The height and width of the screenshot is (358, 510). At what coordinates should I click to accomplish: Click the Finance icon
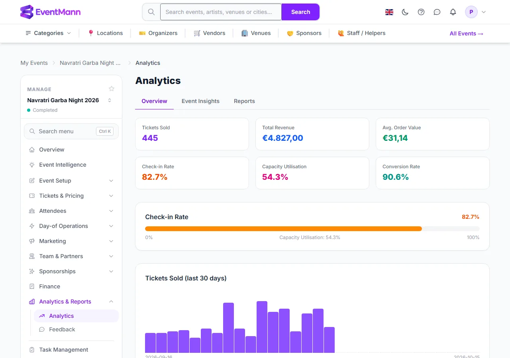click(x=32, y=286)
